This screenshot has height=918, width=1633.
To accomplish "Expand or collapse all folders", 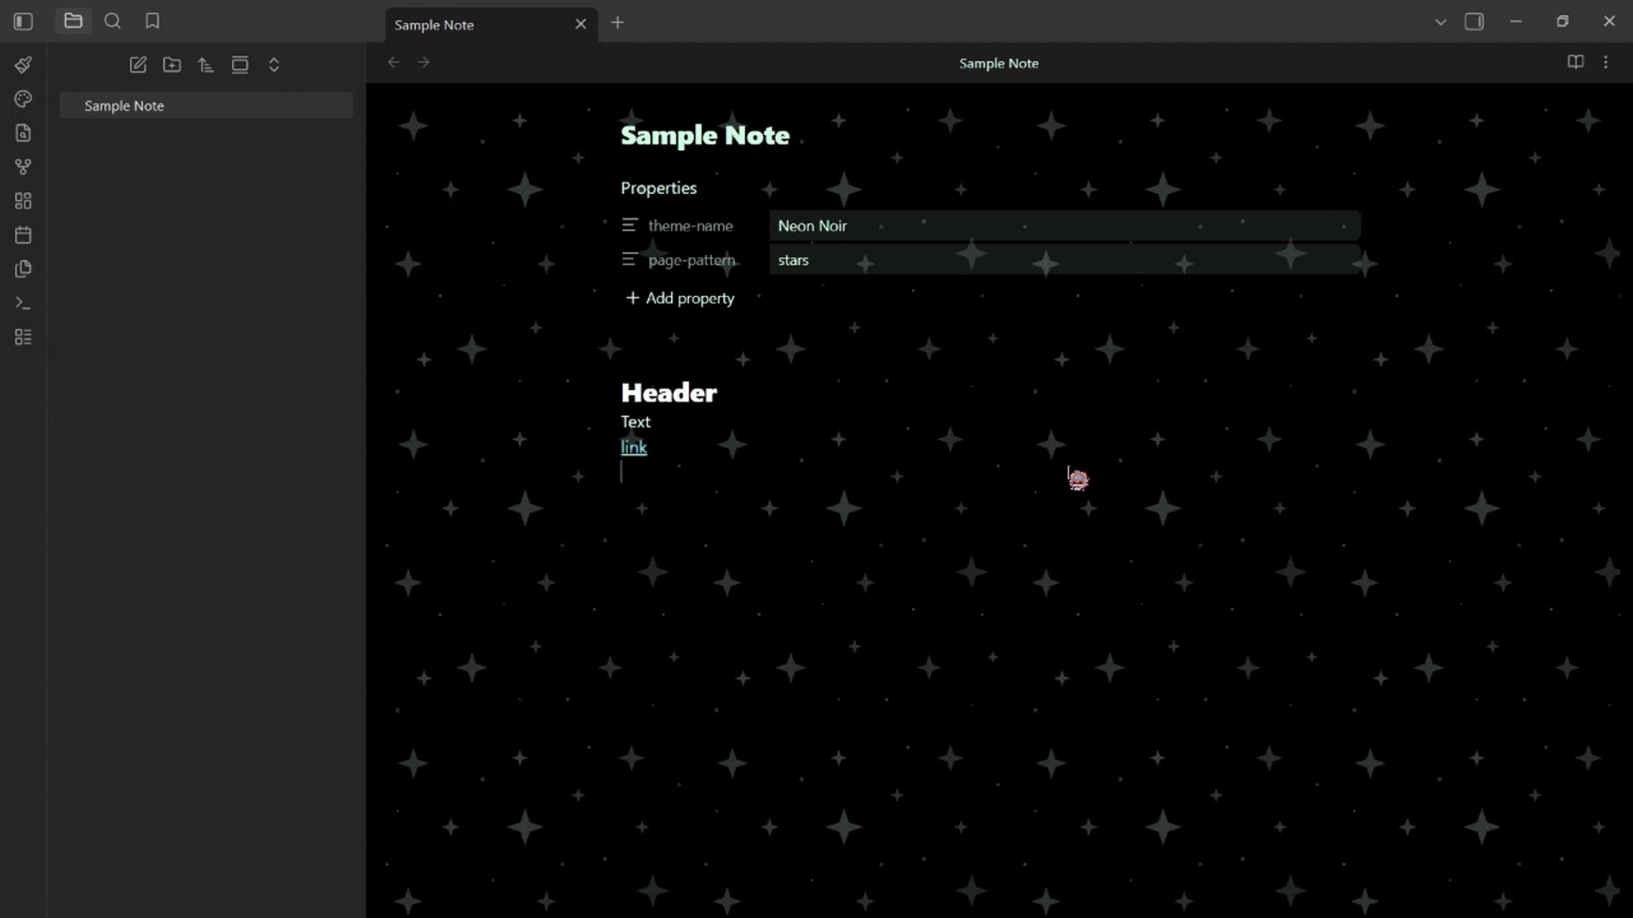I will coord(274,65).
